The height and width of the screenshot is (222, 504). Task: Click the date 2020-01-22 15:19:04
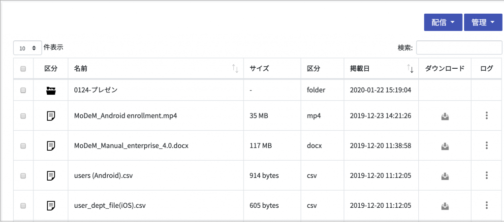[380, 90]
